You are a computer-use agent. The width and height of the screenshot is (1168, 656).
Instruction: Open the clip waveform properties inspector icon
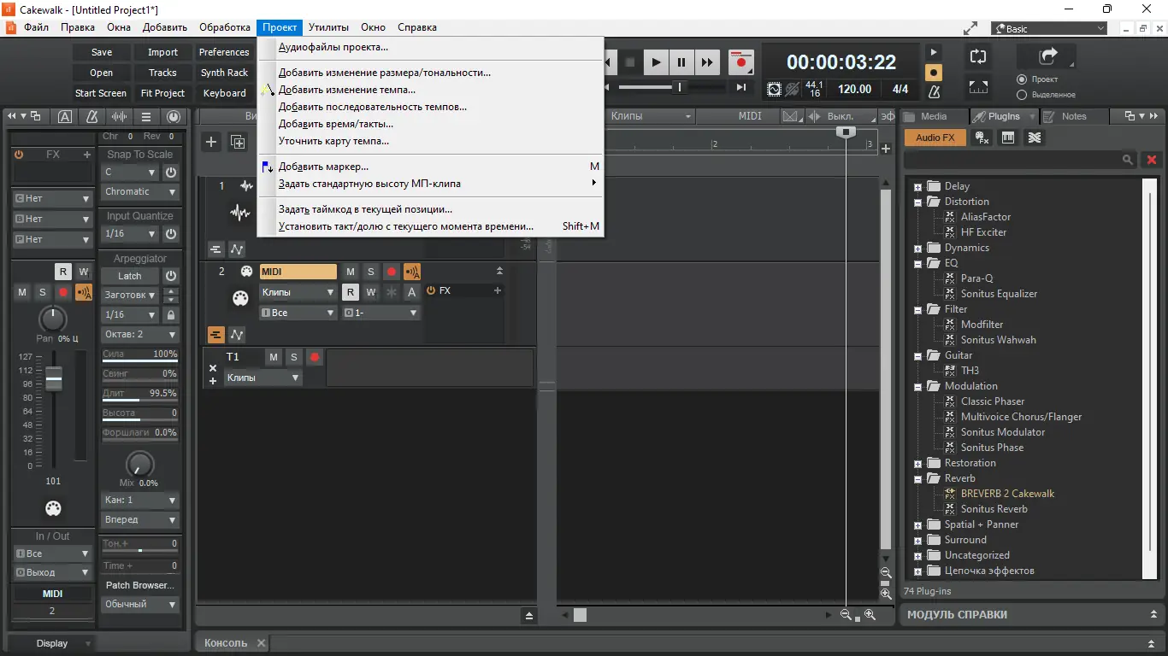(x=120, y=117)
